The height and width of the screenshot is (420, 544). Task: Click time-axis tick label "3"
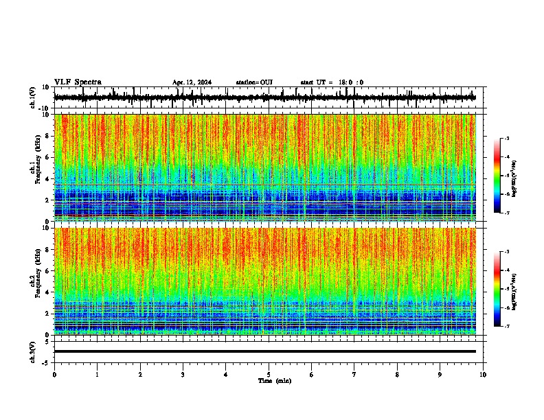183,375
